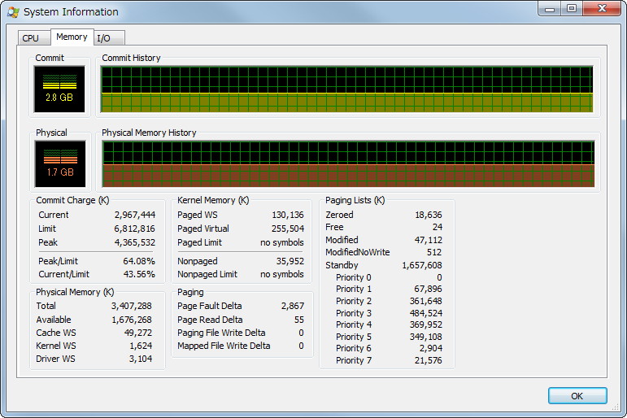Select Commit Peak value 4,365,532
Image resolution: width=627 pixels, height=418 pixels.
[x=135, y=242]
